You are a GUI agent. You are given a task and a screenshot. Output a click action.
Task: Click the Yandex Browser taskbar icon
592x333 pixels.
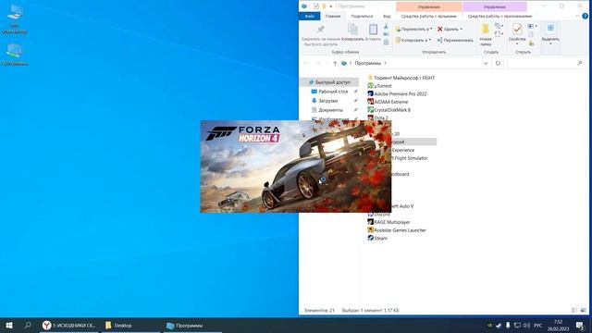[x=46, y=325]
